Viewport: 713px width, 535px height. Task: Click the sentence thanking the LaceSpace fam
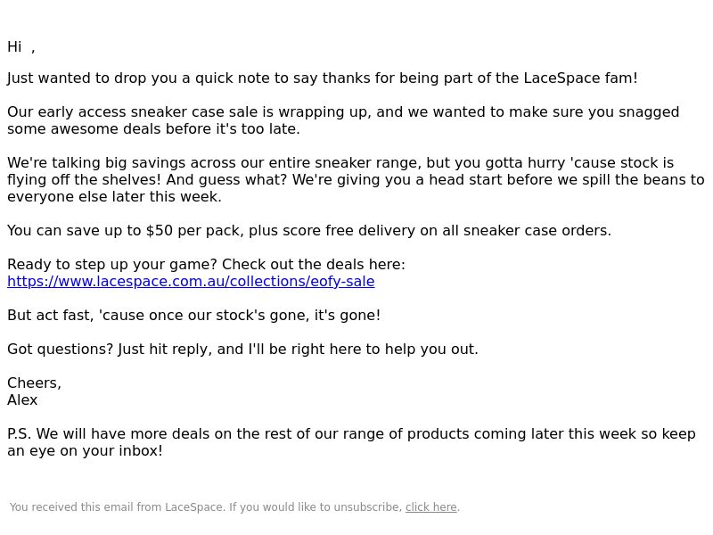tap(323, 78)
